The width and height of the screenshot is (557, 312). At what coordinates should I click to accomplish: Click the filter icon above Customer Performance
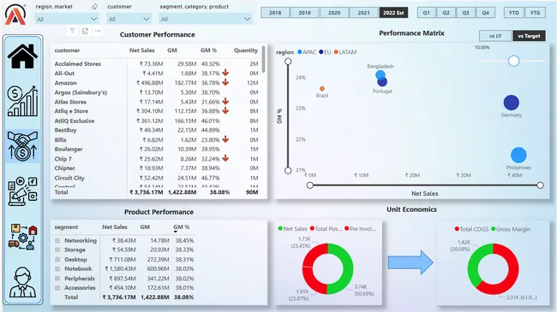72,31
